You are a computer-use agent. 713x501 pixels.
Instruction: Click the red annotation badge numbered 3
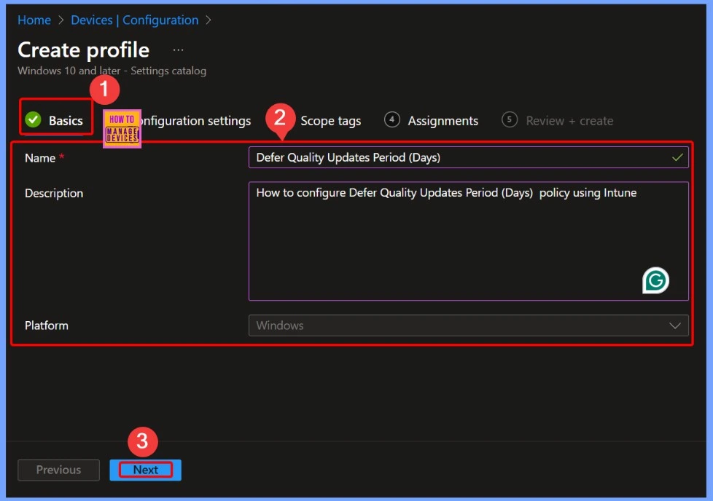(143, 441)
